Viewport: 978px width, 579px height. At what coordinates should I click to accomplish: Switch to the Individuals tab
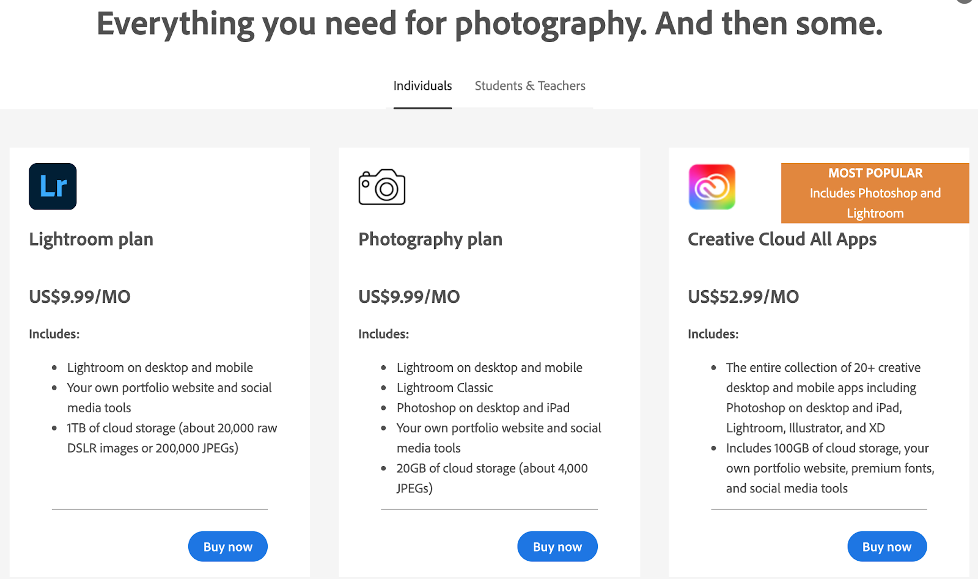[x=422, y=86]
